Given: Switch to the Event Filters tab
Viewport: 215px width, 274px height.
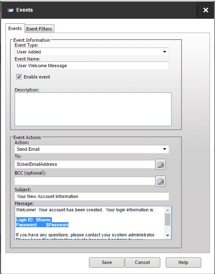Looking at the screenshot, I should (39, 29).
